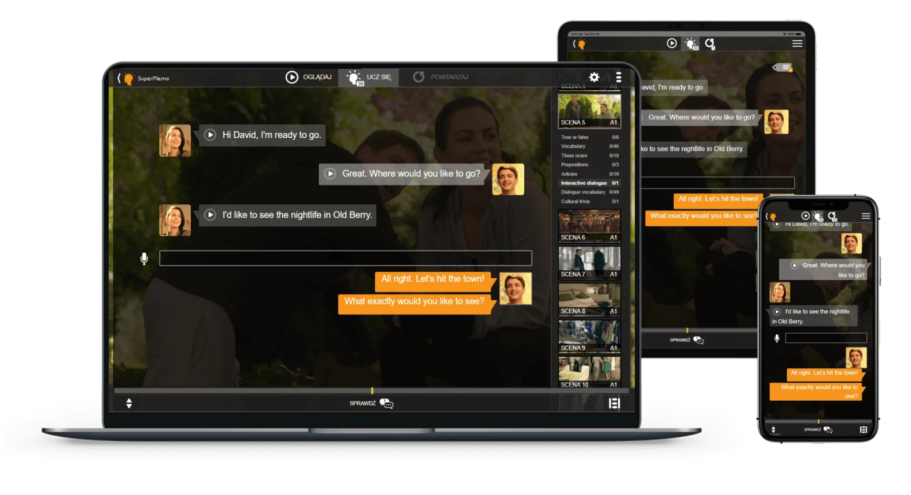The width and height of the screenshot is (911, 495).
Task: Click the up-down arrows icon on laptop
Action: click(129, 403)
